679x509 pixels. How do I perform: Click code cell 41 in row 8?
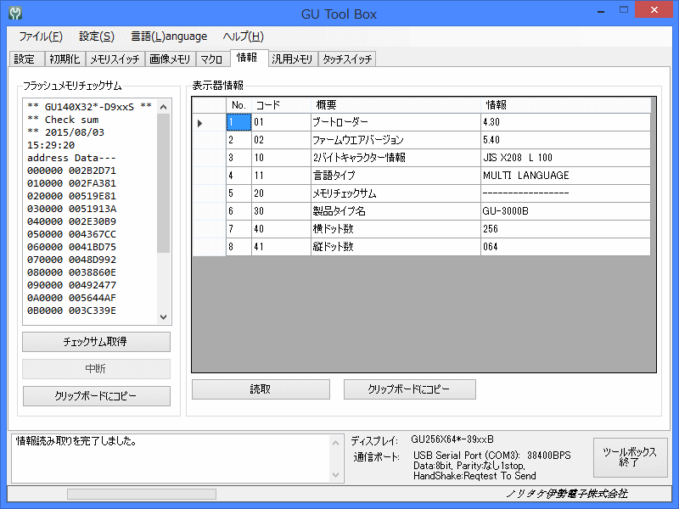tap(282, 247)
